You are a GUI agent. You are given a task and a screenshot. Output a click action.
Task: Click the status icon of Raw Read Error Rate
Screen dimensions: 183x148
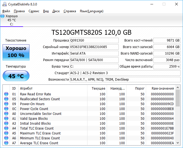(6, 94)
